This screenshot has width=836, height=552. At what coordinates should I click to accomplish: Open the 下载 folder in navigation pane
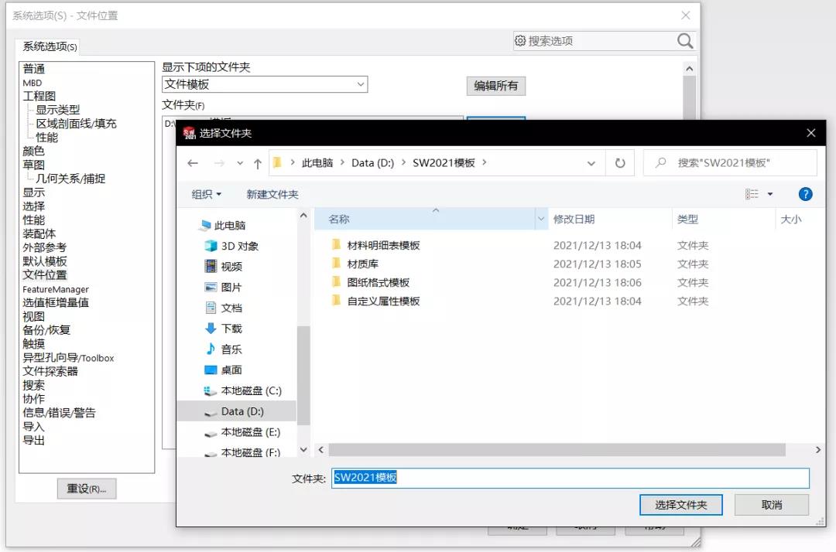click(231, 329)
